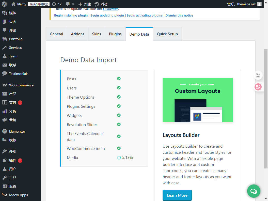Screen dimensions: 268x201
Task: Click the updates icon showing 12
Action: coord(54,4)
